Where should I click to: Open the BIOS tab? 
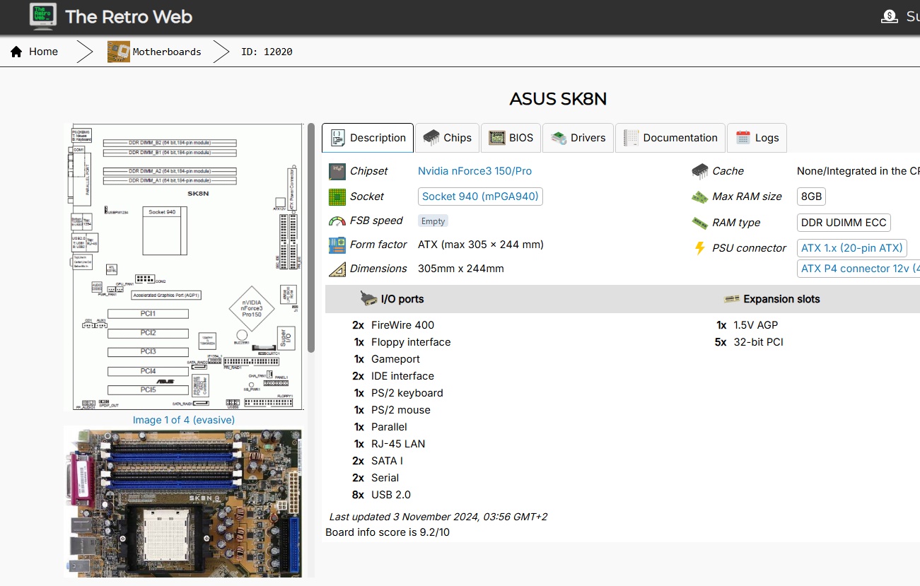(x=511, y=138)
